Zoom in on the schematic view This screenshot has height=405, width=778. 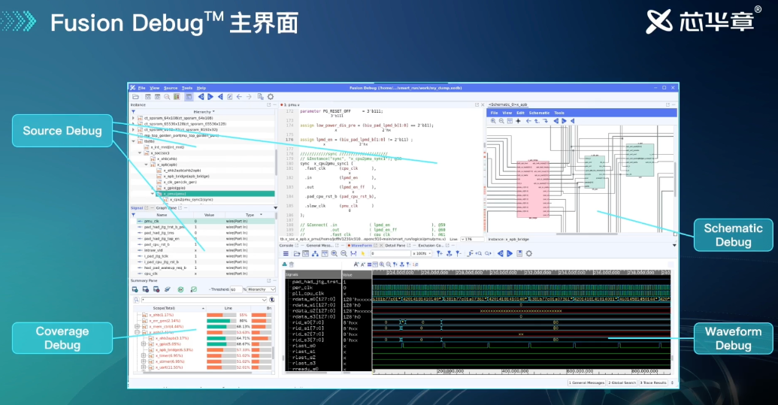point(493,121)
